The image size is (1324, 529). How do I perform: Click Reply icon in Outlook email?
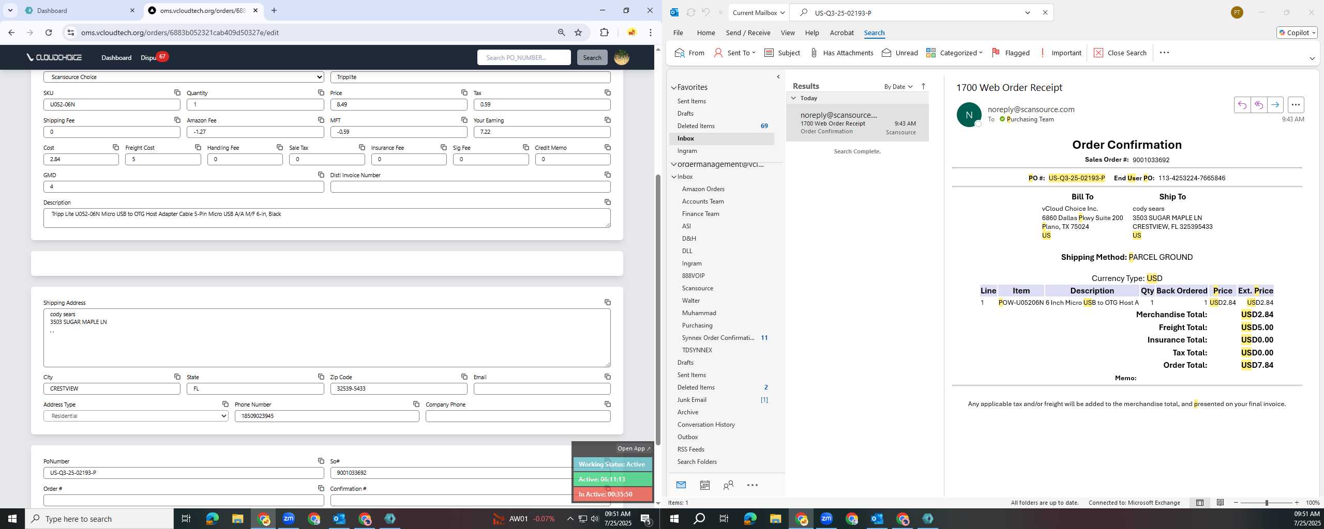coord(1242,105)
